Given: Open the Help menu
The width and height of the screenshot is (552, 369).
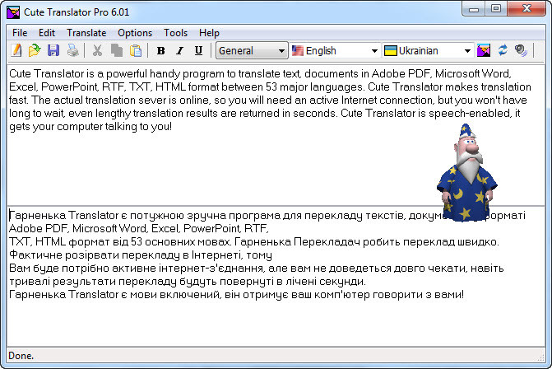Looking at the screenshot, I should click(209, 33).
